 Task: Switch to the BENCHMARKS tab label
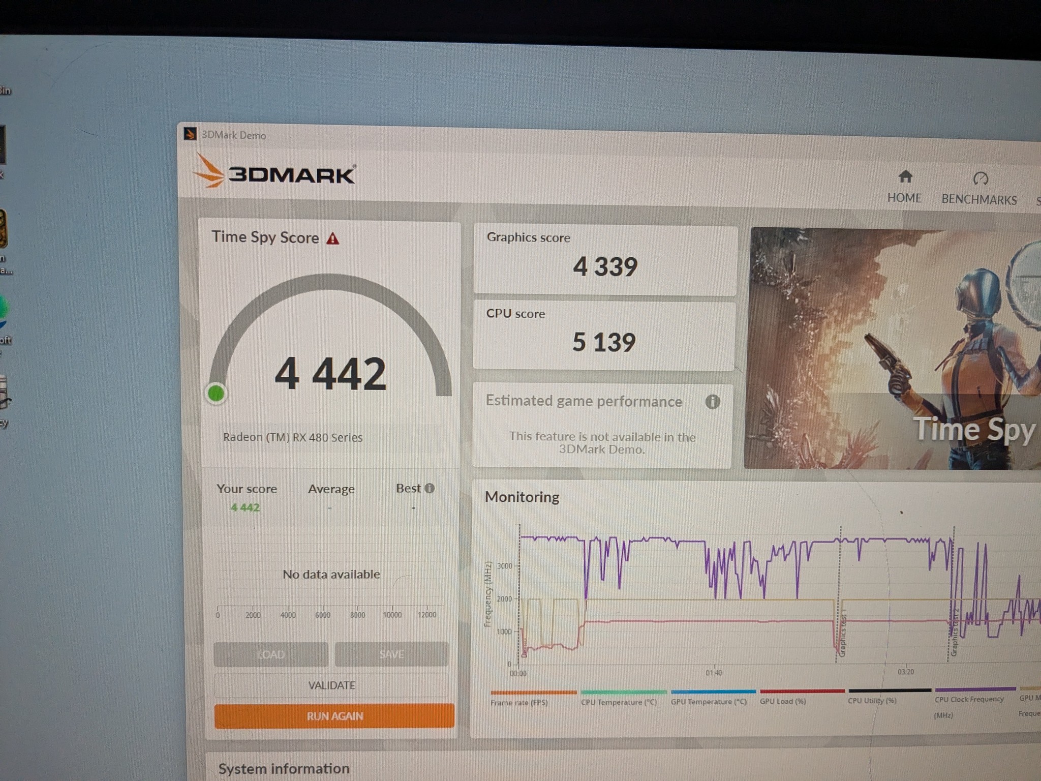pos(979,199)
